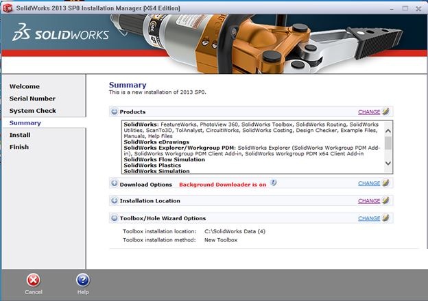Open Help via the blue question icon
This screenshot has width=428, height=301.
click(x=83, y=280)
